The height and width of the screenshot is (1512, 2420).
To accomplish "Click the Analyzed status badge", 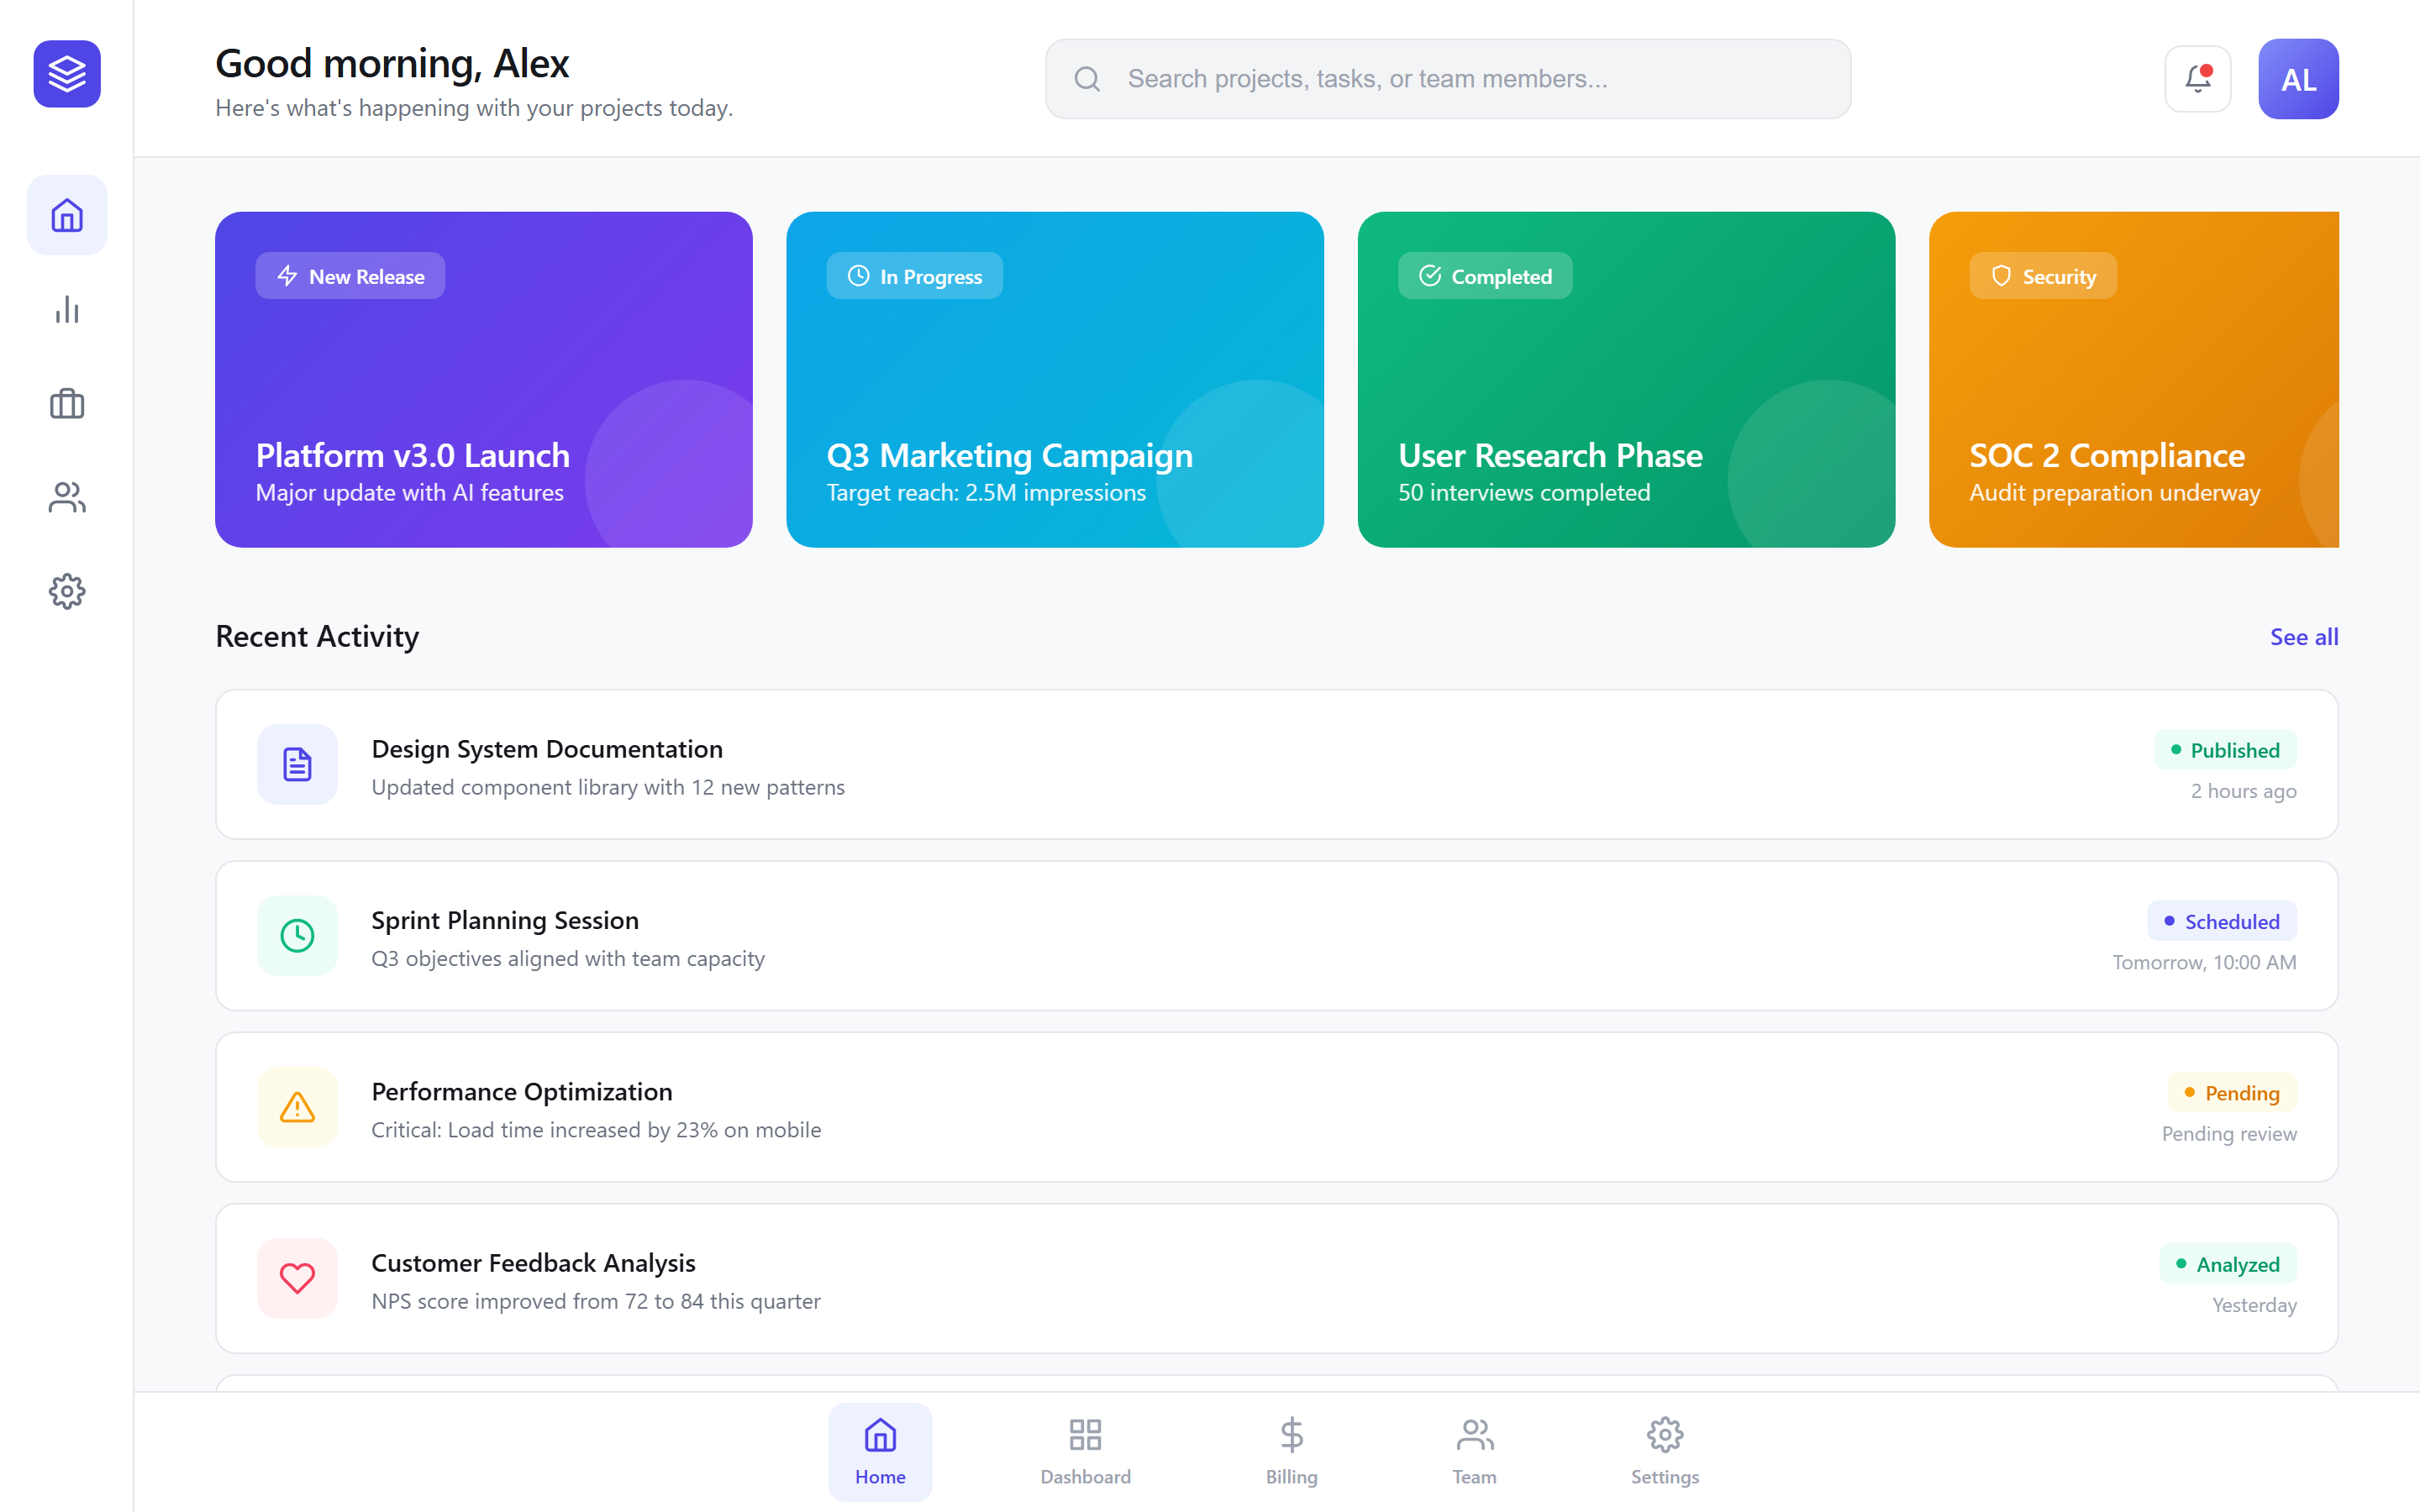I will pyautogui.click(x=2228, y=1264).
